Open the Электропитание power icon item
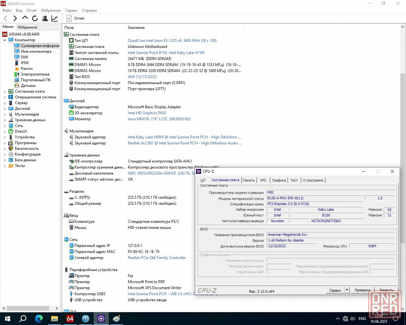This screenshot has width=406, height=325. point(17,74)
